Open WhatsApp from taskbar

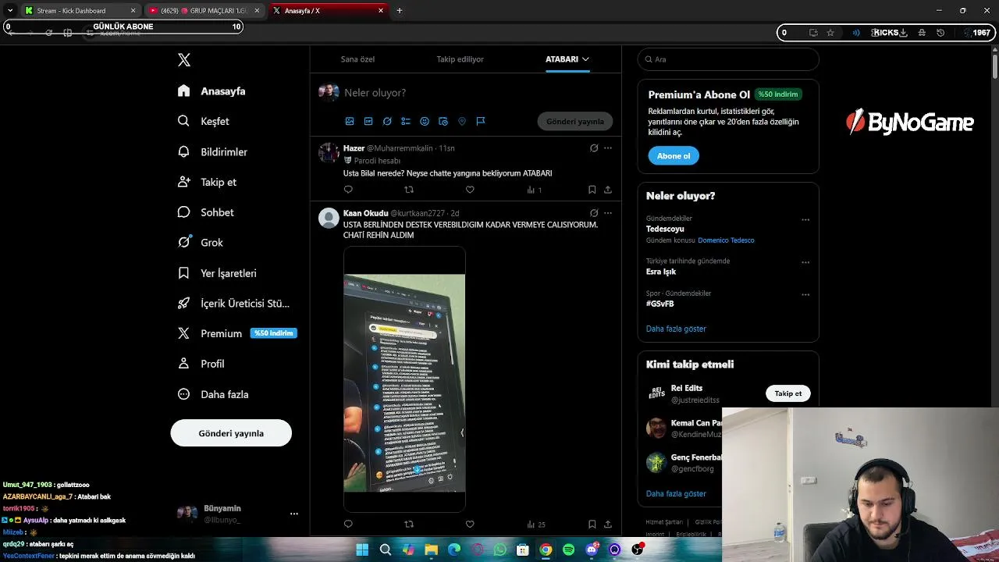coord(500,550)
